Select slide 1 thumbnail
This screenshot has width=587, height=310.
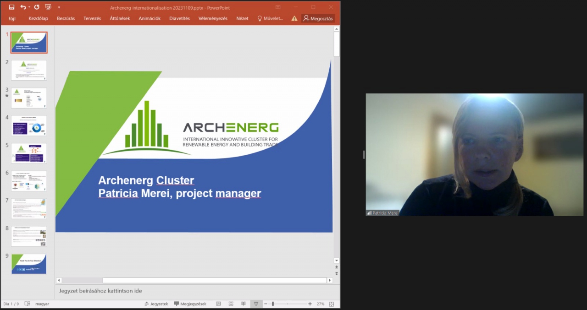29,43
